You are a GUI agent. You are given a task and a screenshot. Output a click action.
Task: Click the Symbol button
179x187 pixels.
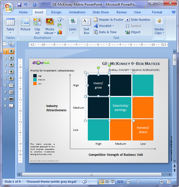tap(133, 26)
